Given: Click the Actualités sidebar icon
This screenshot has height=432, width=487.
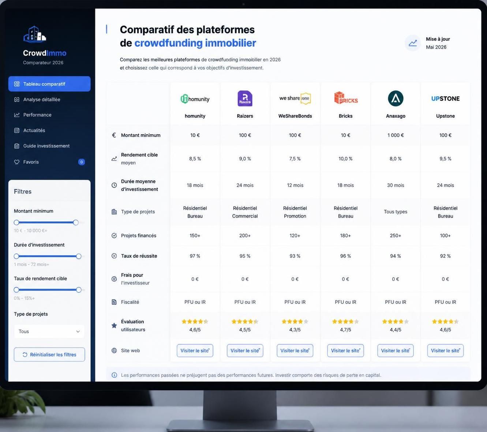Looking at the screenshot, I should pos(17,130).
